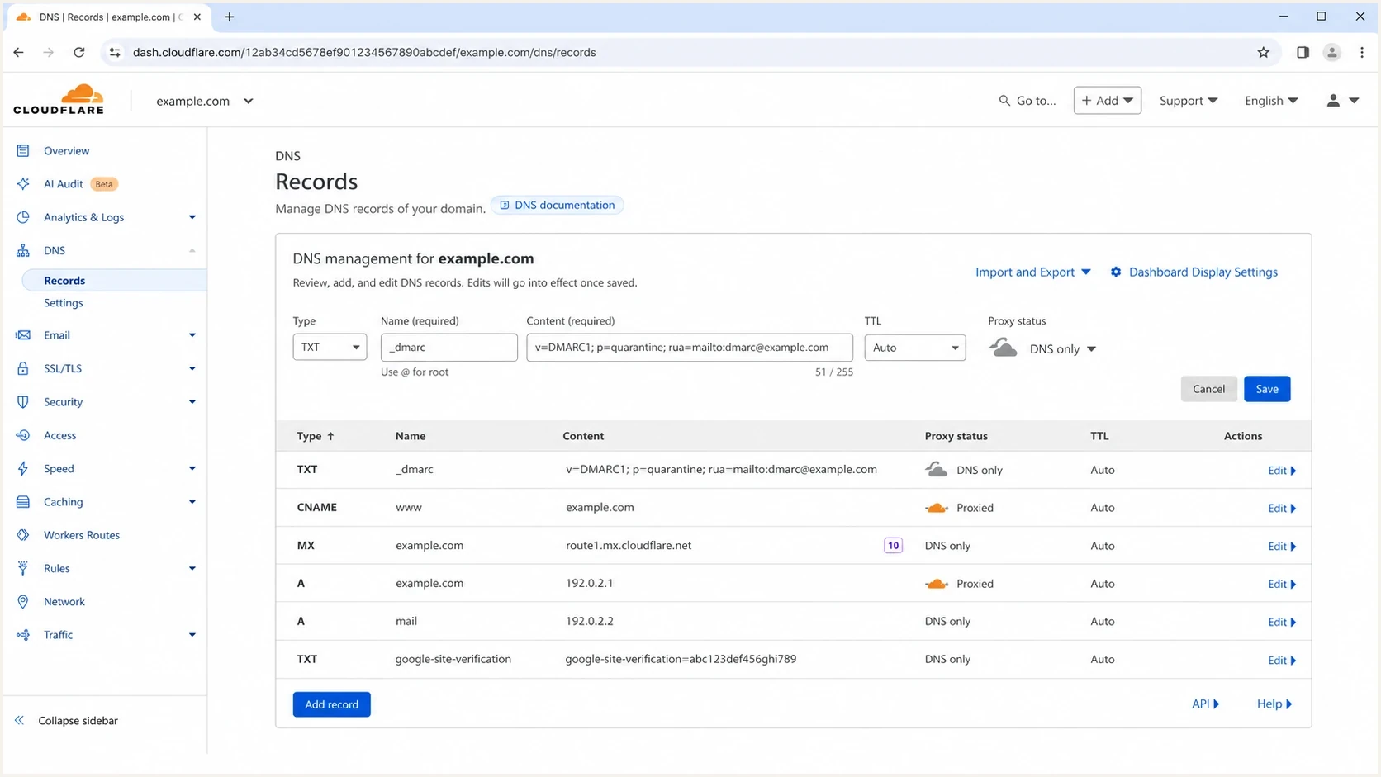
Task: Click the orange cloud in 192.0.2.1 row
Action: [936, 584]
